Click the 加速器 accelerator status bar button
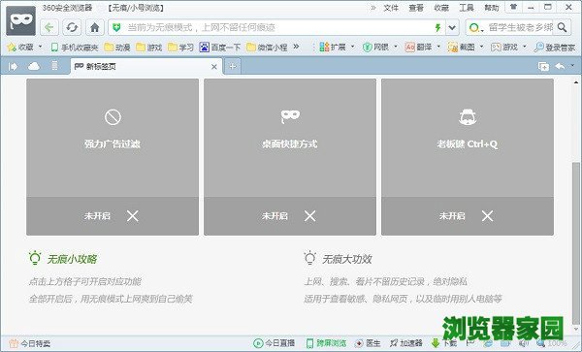Screen dimensions: 582x352 pyautogui.click(x=406, y=343)
